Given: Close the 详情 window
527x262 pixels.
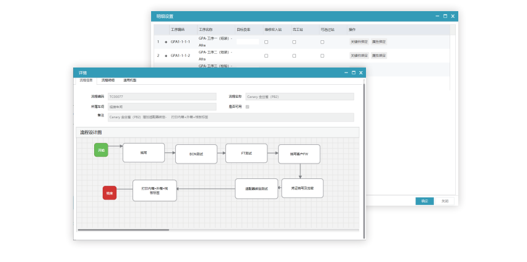Looking at the screenshot, I should [360, 72].
